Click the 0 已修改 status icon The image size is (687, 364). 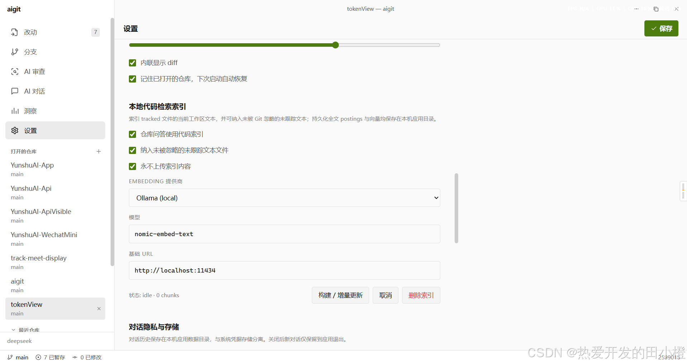[75, 357]
